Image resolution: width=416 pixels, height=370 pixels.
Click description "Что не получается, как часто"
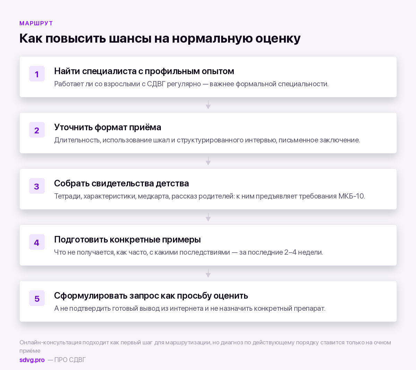(x=100, y=252)
